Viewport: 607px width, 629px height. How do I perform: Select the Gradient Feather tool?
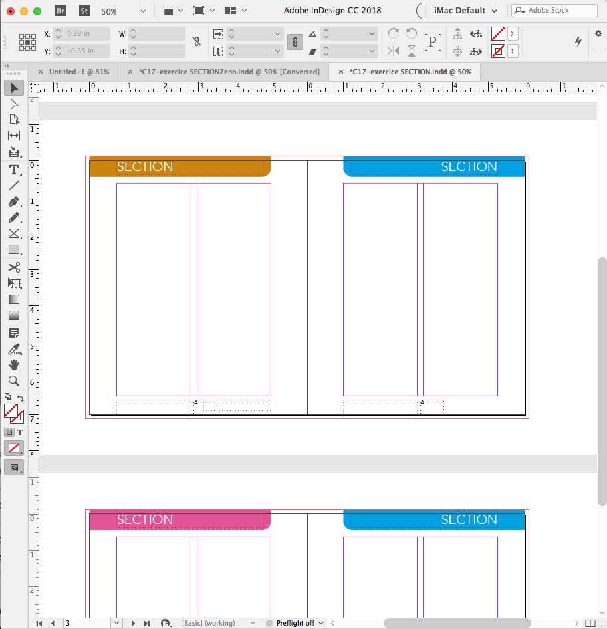[14, 315]
